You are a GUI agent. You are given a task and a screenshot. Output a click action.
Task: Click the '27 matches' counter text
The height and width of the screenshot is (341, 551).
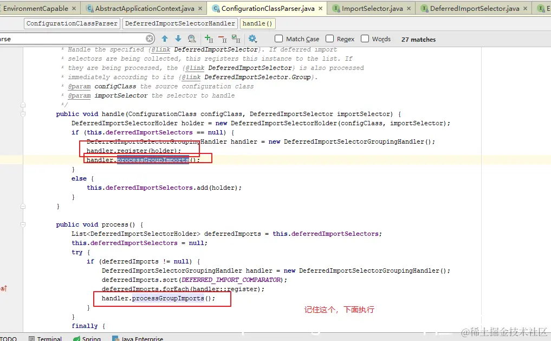coord(418,40)
